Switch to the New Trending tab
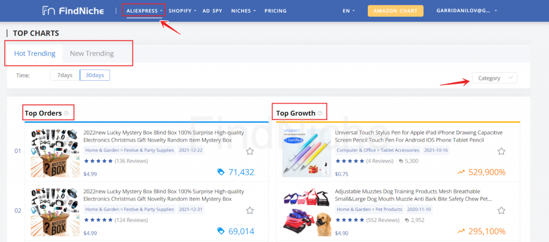This screenshot has height=242, width=549. (92, 54)
